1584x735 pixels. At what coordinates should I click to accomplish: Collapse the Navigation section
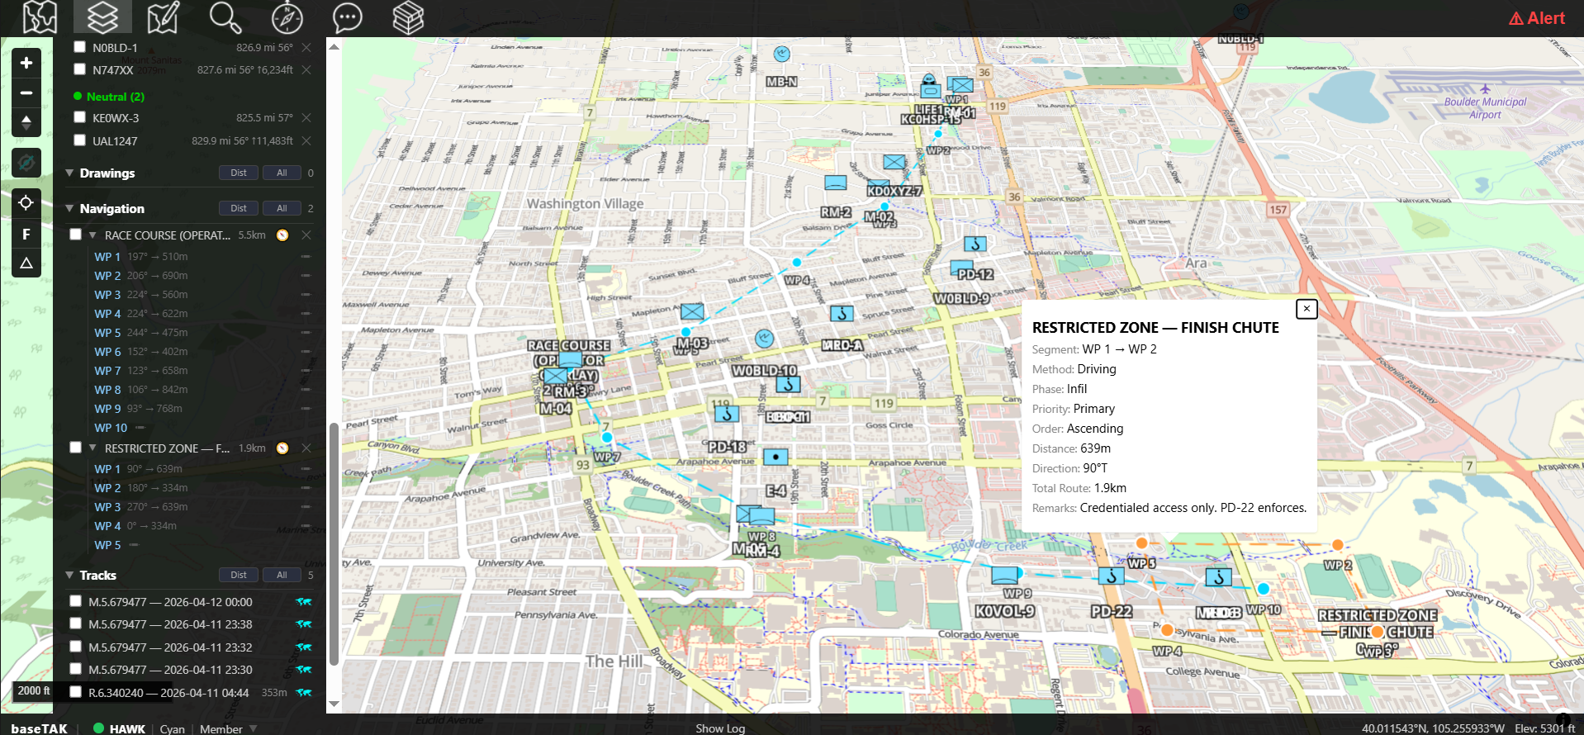pos(69,209)
